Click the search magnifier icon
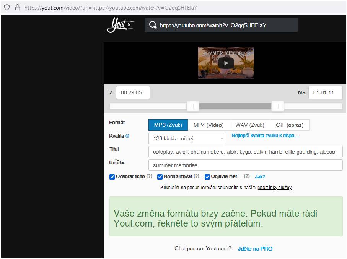 point(153,25)
